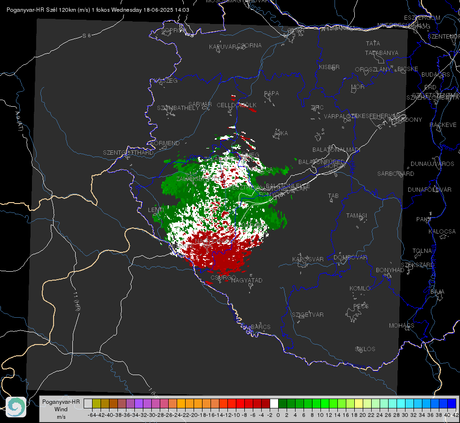Pick the bright yellow swatch in the legend

pos(359,403)
